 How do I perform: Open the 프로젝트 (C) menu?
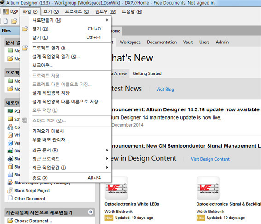click(x=77, y=12)
